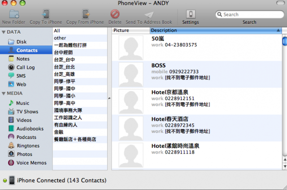Select the Hotel漾館時尚溫泉 contact name
Screen dimensions: 287x190
[175, 146]
